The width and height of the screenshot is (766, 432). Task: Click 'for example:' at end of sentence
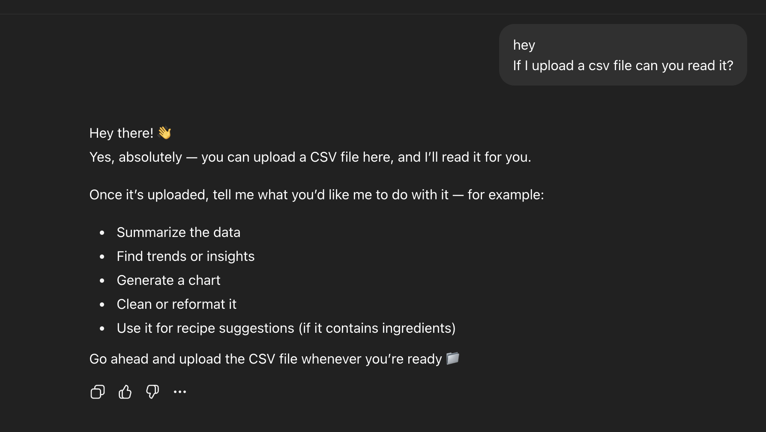(506, 195)
